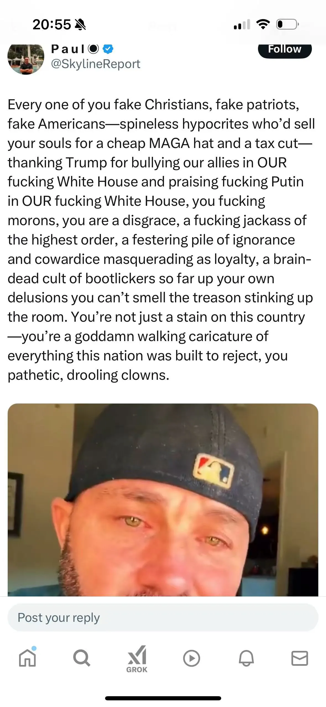
Task: Launch Grok from bottom bar
Action: click(x=137, y=659)
